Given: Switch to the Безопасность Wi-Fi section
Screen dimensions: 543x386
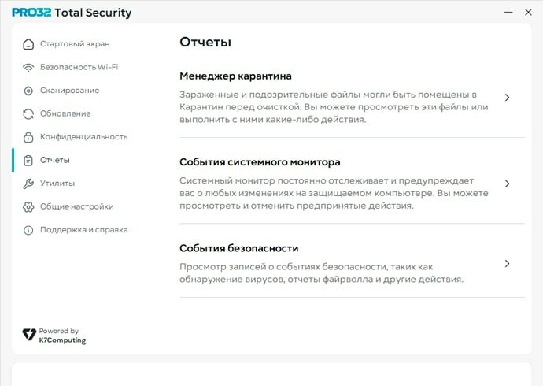Looking at the screenshot, I should [x=79, y=67].
